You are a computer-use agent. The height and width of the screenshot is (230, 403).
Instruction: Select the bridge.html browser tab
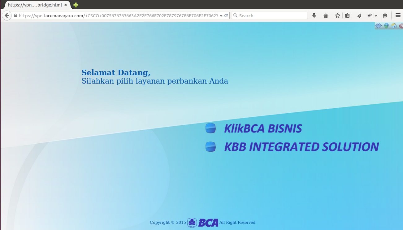pos(37,5)
